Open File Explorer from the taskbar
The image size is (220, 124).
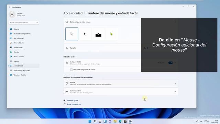click(x=115, y=121)
